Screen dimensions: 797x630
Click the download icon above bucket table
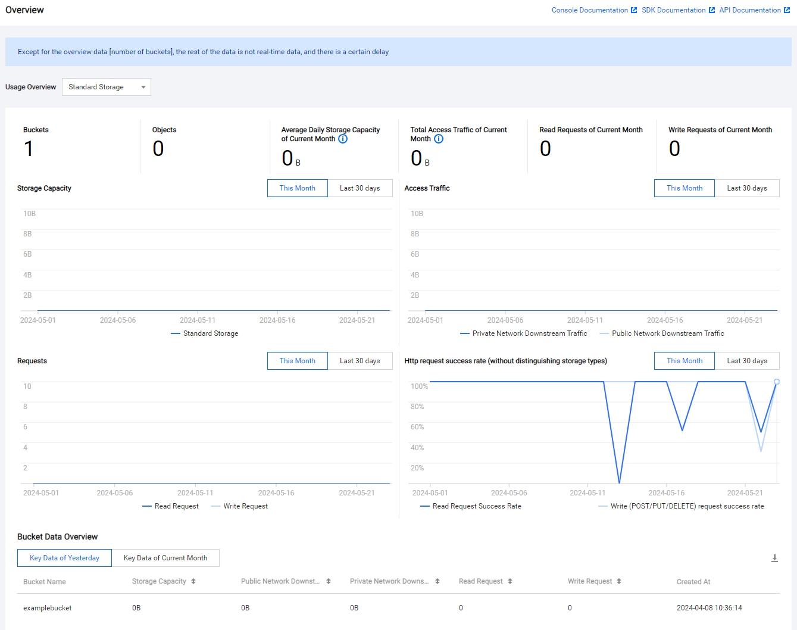(x=774, y=558)
